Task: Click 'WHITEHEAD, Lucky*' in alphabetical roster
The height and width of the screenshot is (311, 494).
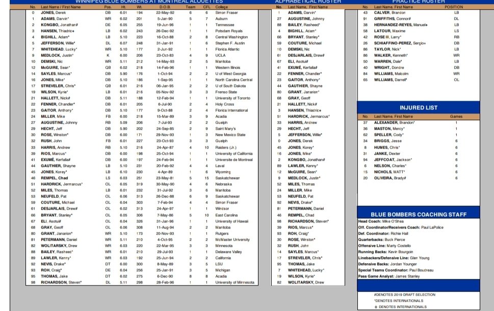Action: (306, 270)
